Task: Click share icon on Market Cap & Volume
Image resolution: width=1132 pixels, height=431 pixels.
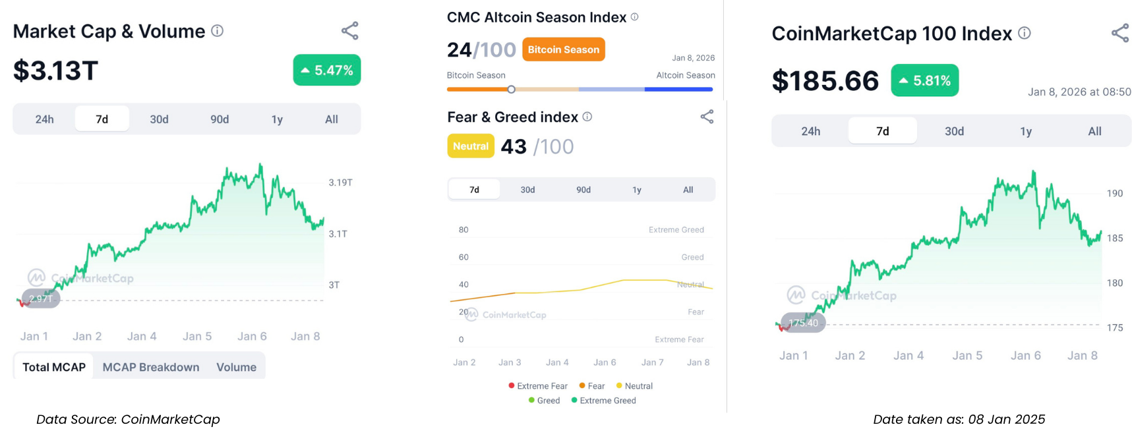Action: coord(349,31)
